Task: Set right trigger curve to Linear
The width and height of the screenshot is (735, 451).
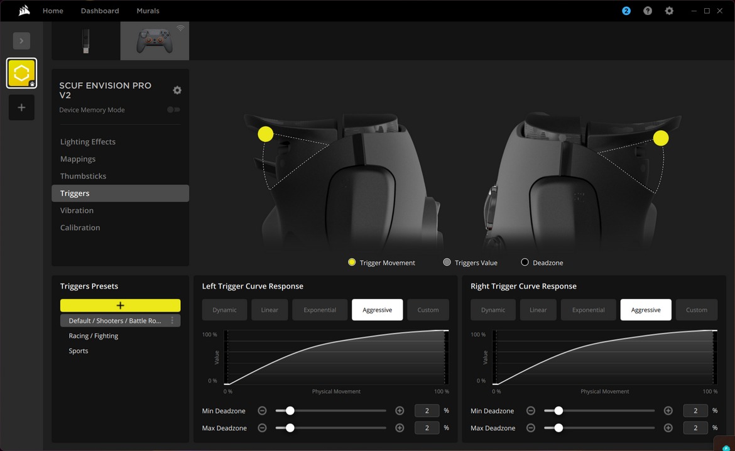Action: pos(538,310)
